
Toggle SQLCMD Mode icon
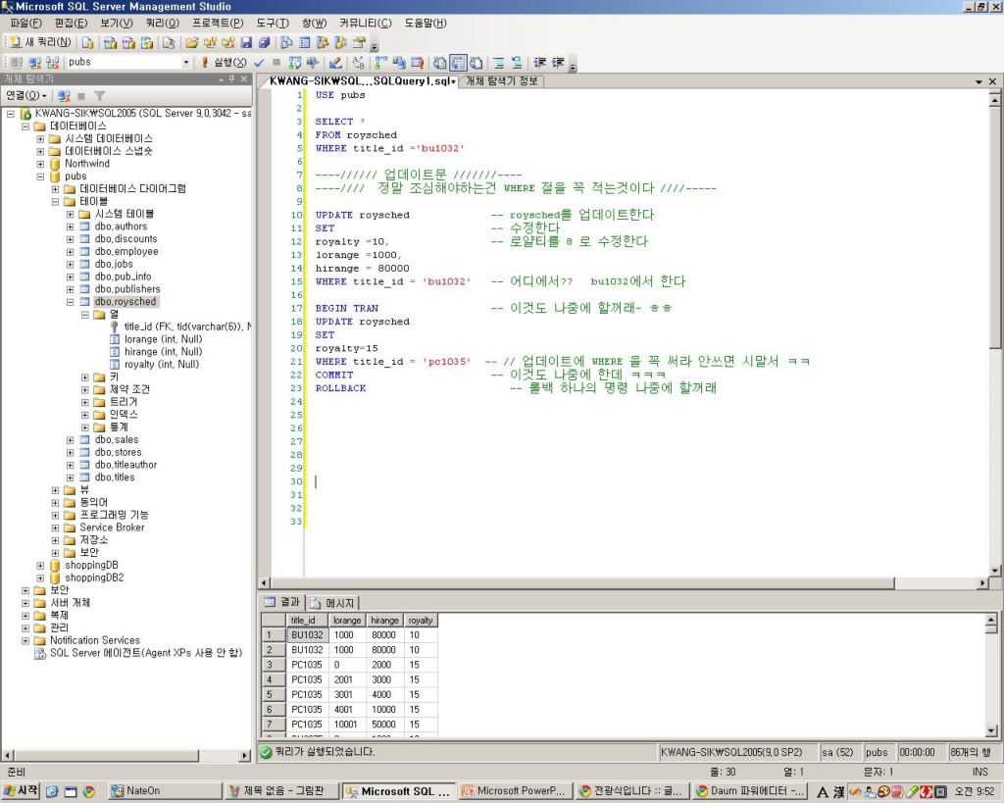pyautogui.click(x=417, y=62)
